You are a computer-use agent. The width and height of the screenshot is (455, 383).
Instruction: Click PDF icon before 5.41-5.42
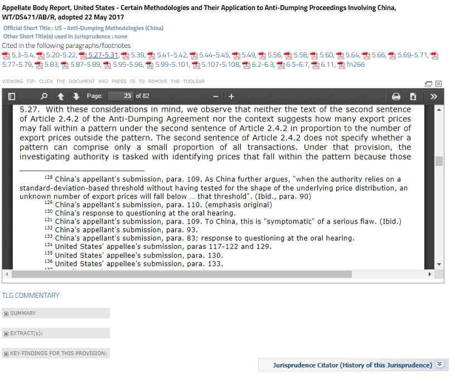click(x=151, y=55)
